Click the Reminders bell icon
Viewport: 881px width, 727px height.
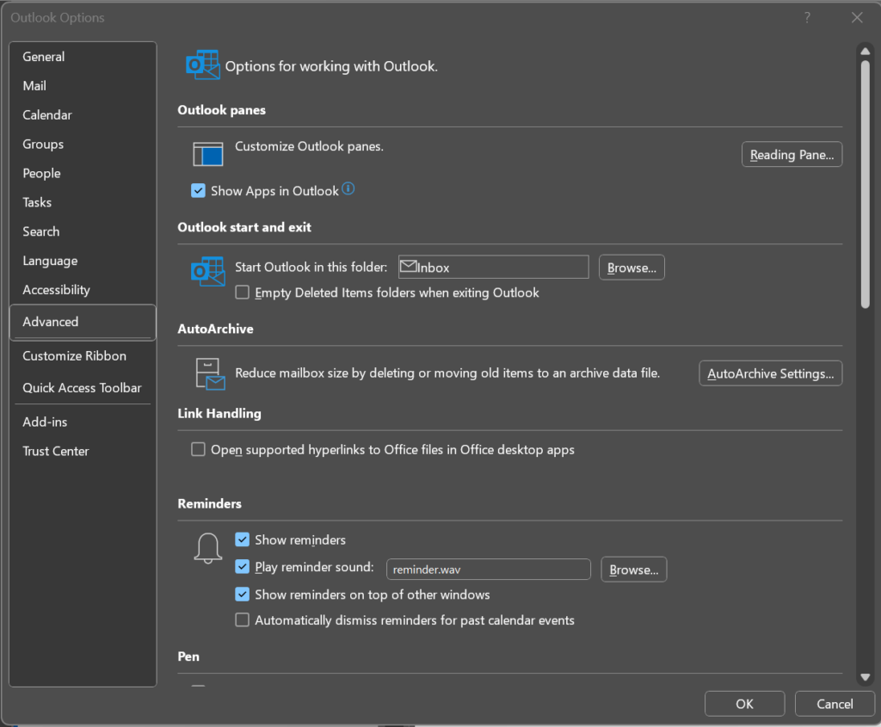(208, 548)
